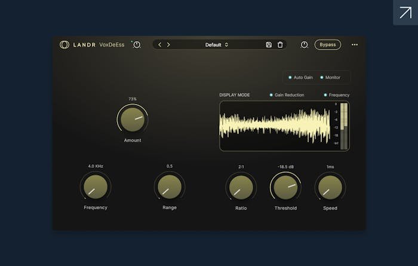
Task: Enable the Auto Gain toggle
Action: [300, 77]
